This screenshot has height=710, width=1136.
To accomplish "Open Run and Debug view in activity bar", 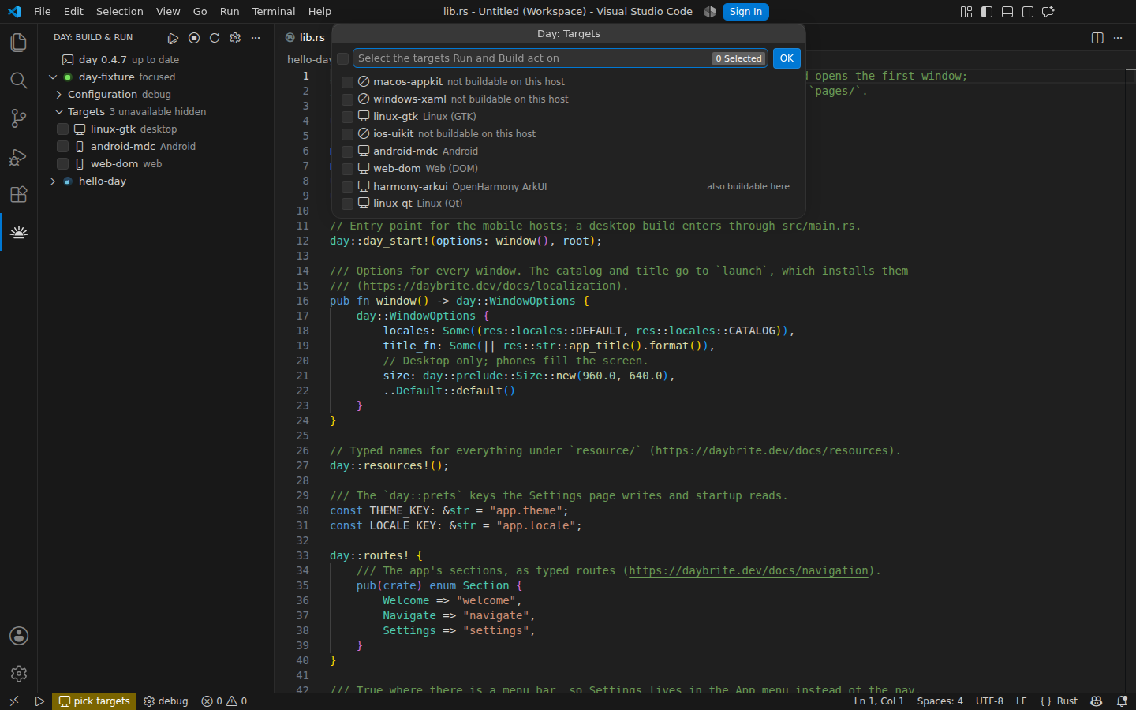I will tap(19, 156).
